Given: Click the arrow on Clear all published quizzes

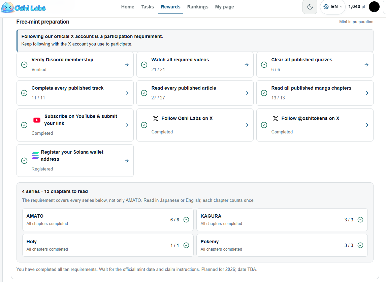Looking at the screenshot, I should coord(366,65).
